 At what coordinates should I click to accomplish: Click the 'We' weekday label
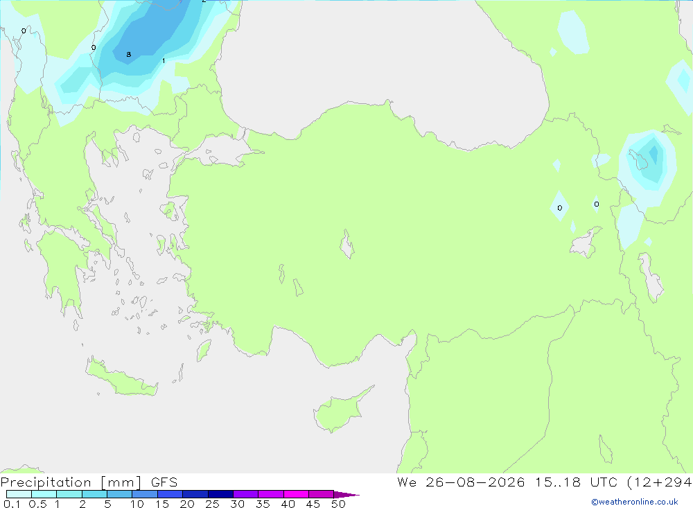point(407,482)
